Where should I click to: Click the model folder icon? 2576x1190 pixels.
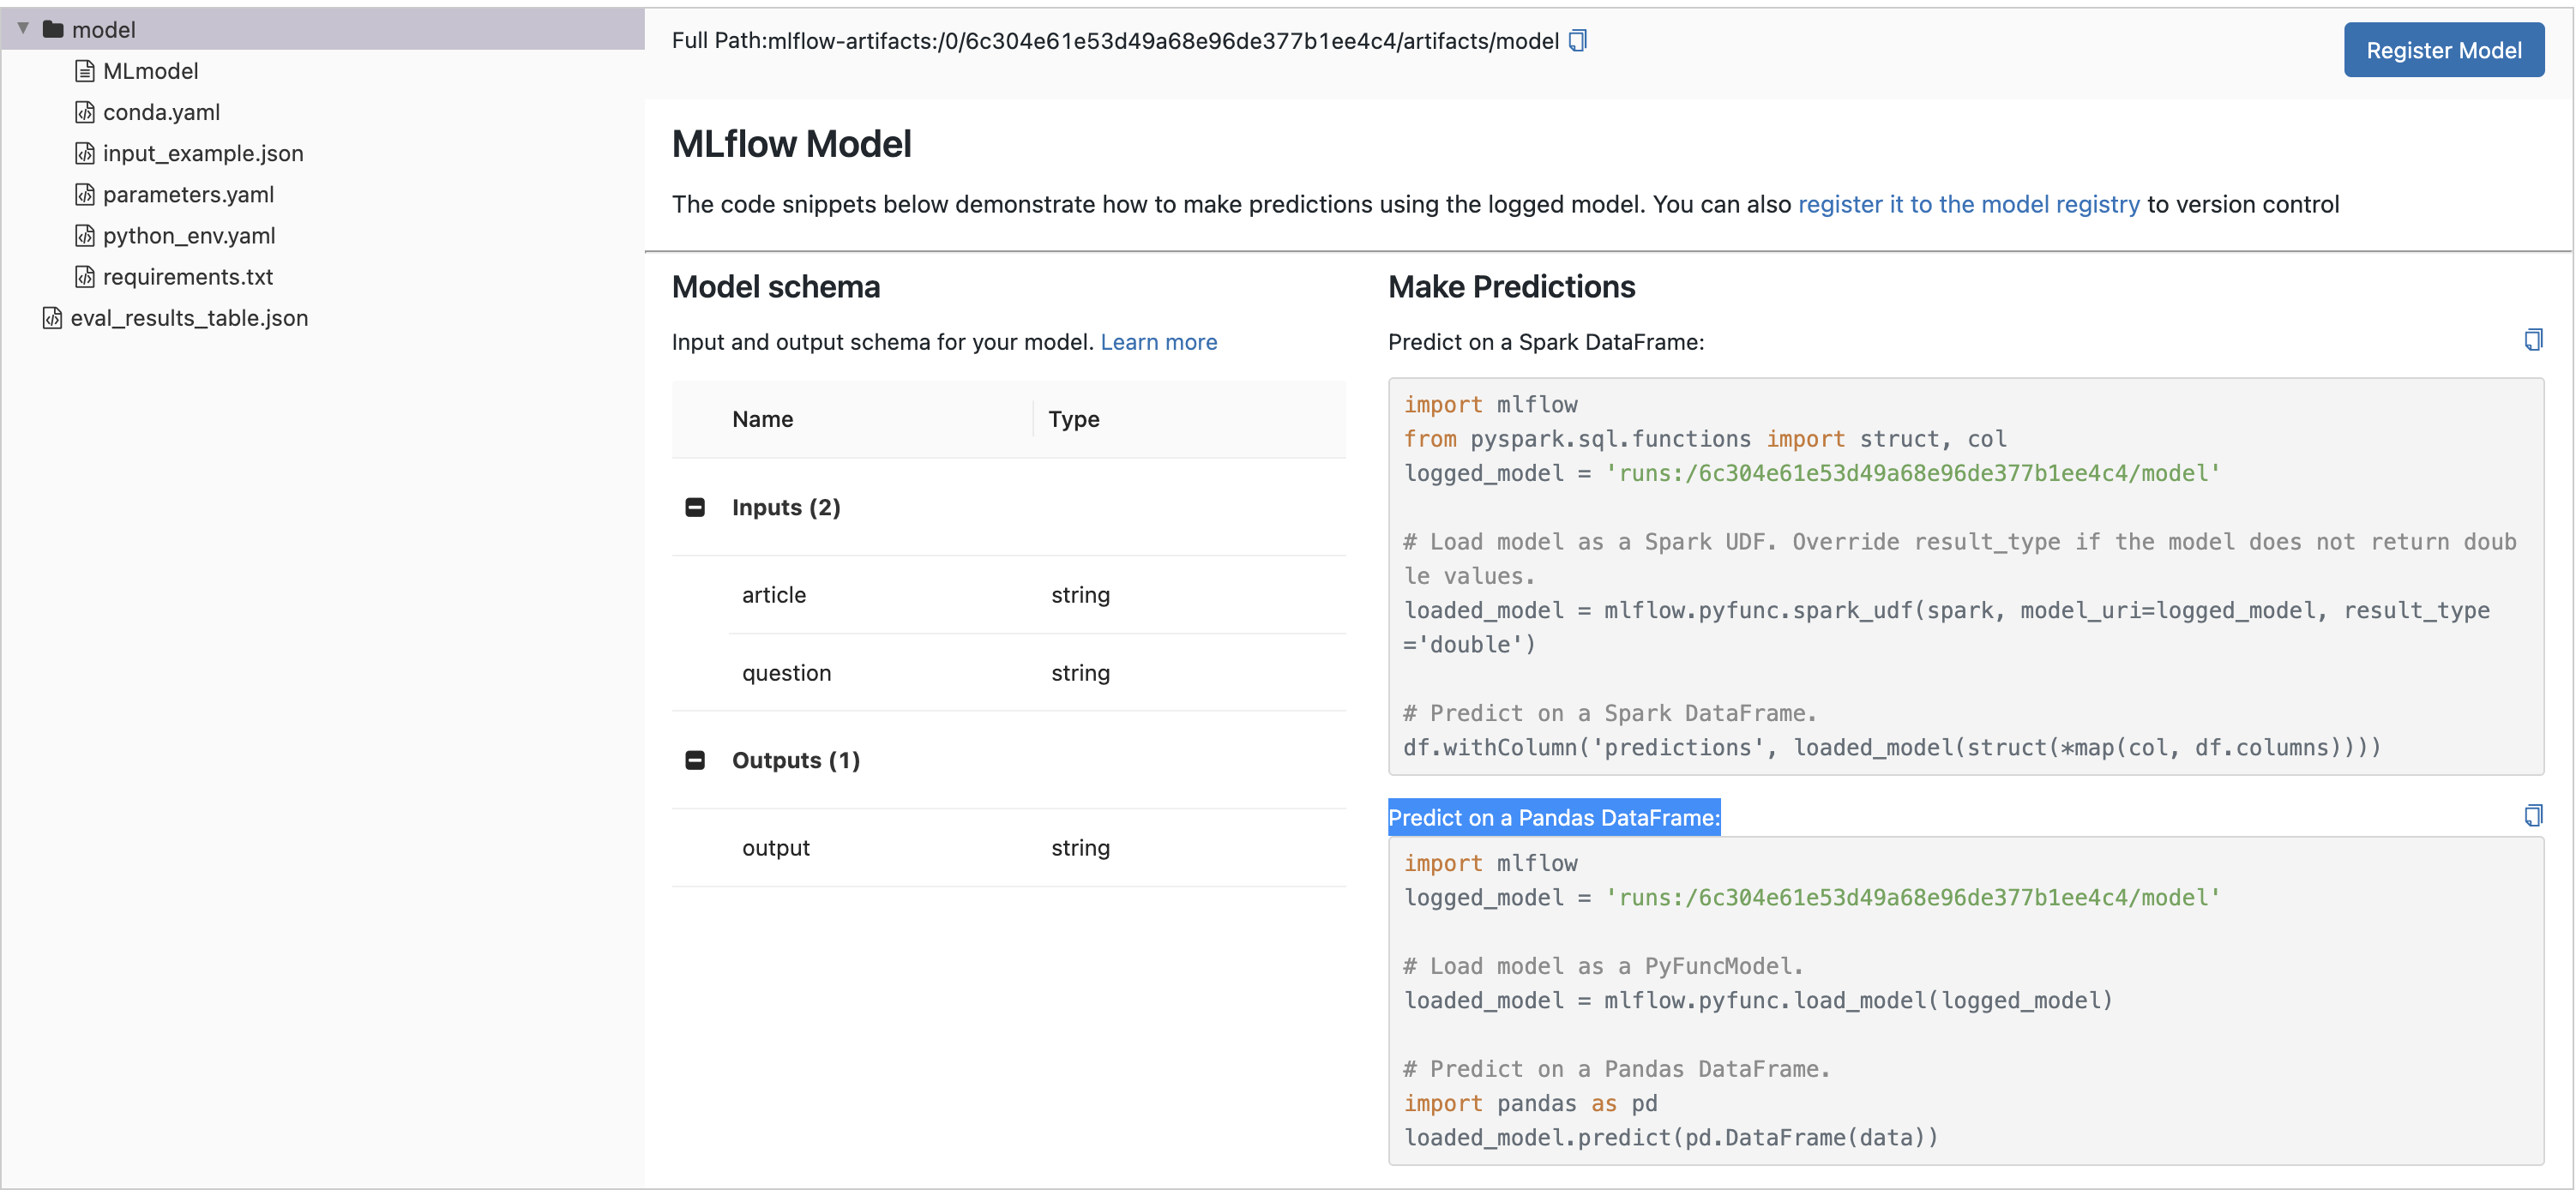pos(53,30)
